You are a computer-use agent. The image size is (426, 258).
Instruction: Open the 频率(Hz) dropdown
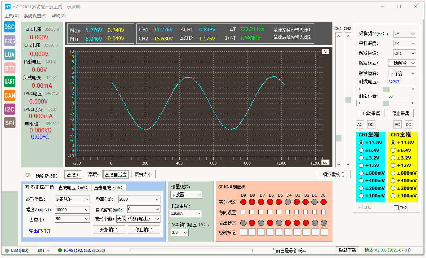click(x=139, y=200)
